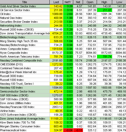Click the Natural Gas Index title

click(11, 18)
